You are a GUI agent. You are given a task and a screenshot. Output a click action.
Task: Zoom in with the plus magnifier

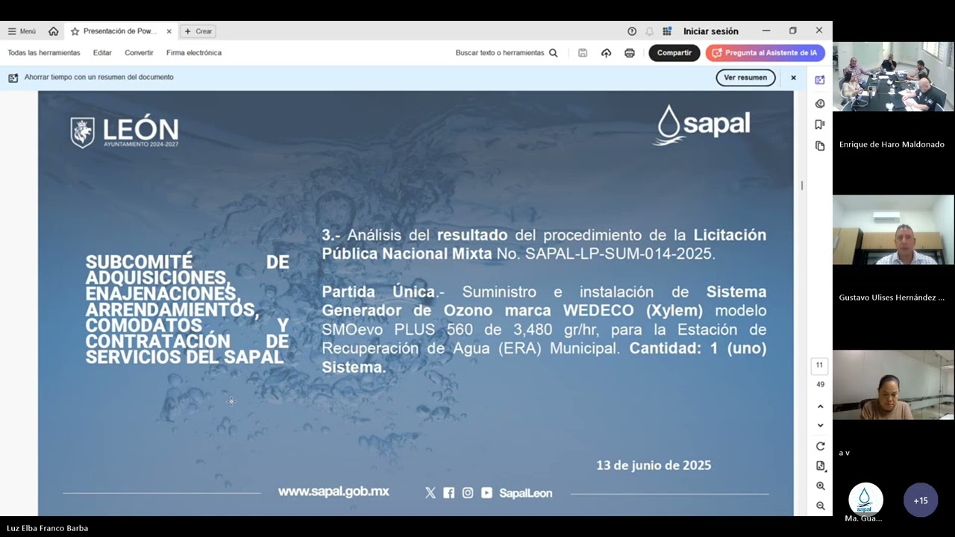click(820, 486)
